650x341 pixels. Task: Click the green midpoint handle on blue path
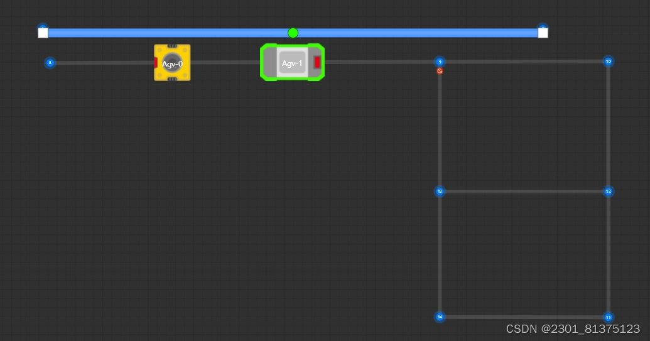pyautogui.click(x=293, y=33)
